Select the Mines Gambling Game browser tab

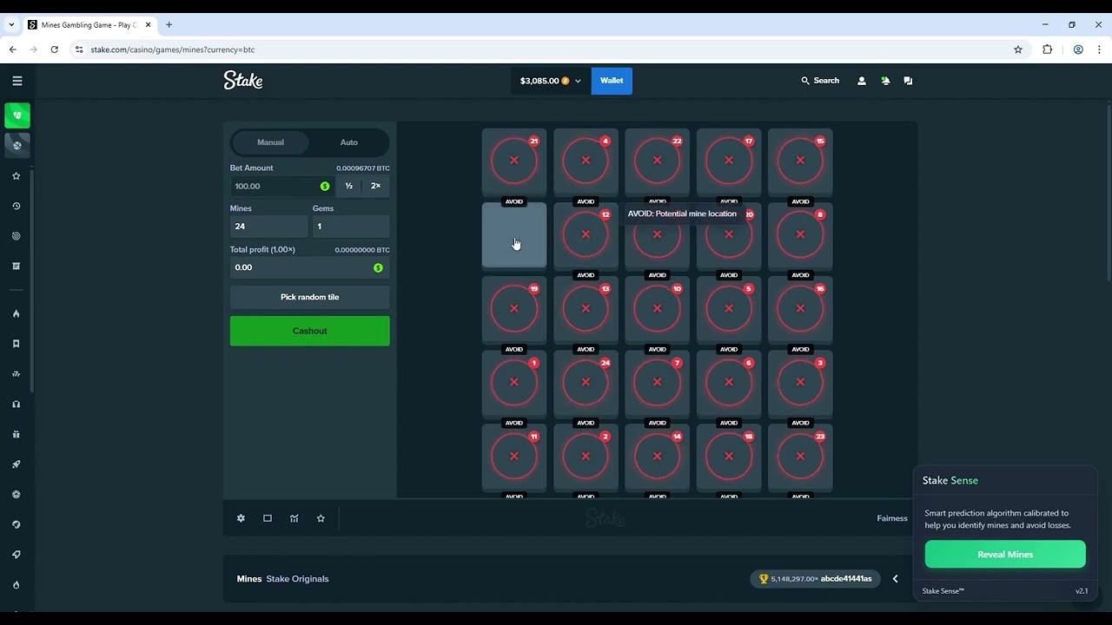(90, 25)
